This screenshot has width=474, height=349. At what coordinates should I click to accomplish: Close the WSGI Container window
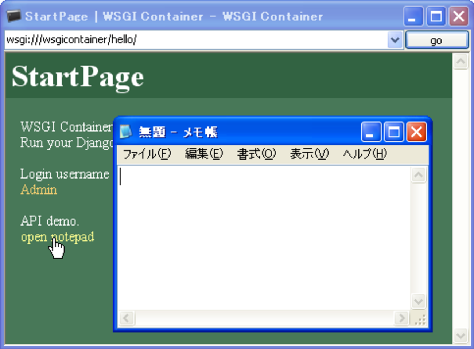click(459, 16)
